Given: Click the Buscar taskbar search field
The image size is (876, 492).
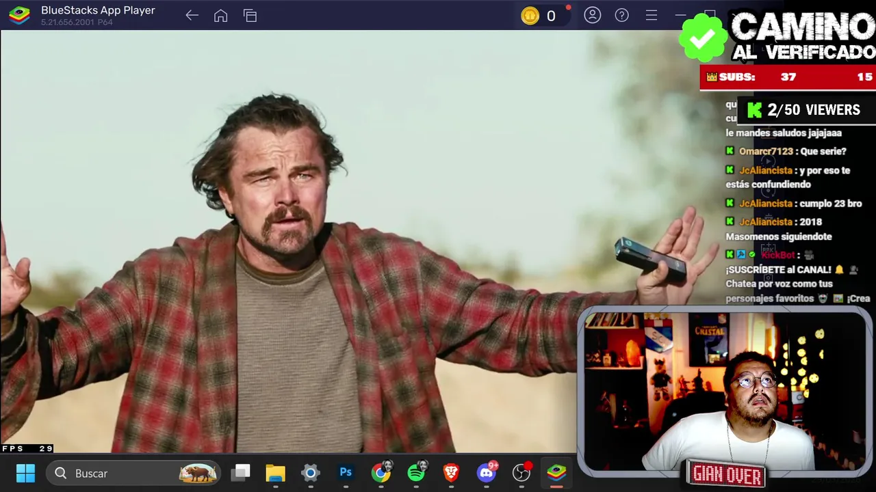Looking at the screenshot, I should 134,473.
